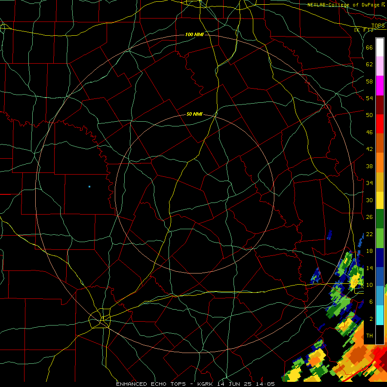The width and height of the screenshot is (387, 387).
Task: Click the TH label in the legend
Action: point(369,336)
